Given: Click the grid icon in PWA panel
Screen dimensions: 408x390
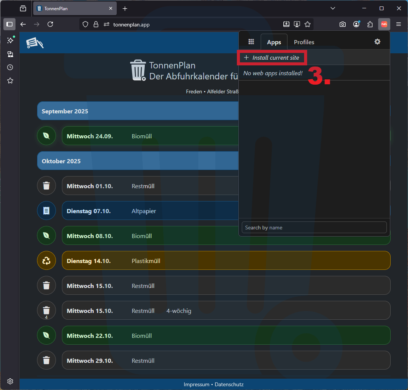Looking at the screenshot, I should coord(251,42).
